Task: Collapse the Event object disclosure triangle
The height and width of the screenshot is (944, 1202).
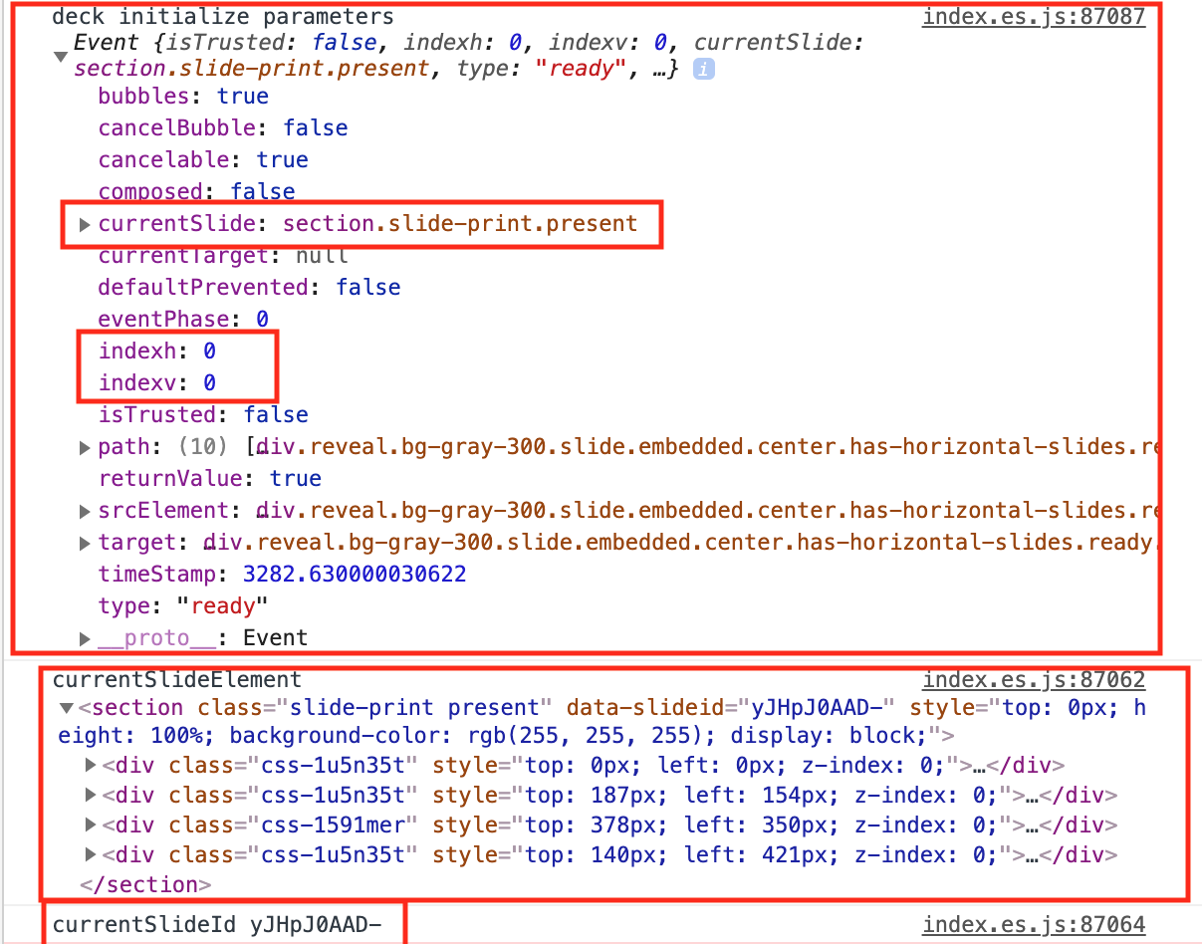Action: point(61,56)
